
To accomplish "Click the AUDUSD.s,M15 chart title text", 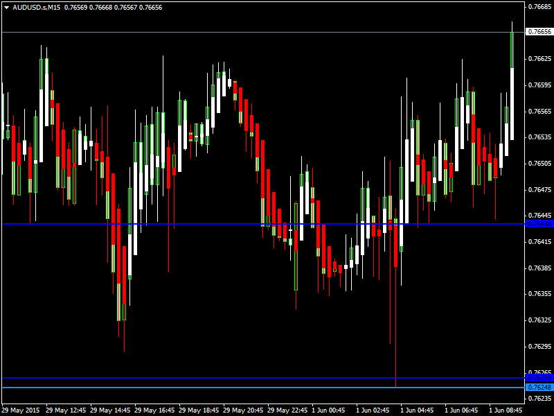I will (x=33, y=7).
